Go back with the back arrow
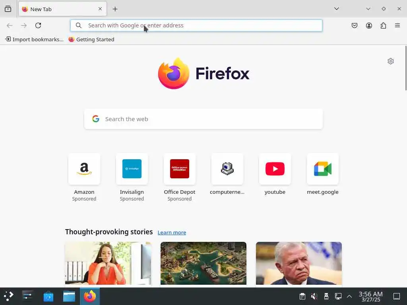The image size is (407, 305). point(10,25)
